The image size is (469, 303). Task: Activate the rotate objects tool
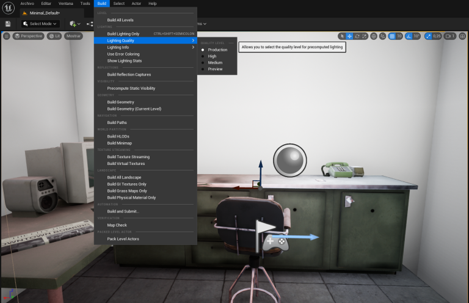click(x=357, y=36)
